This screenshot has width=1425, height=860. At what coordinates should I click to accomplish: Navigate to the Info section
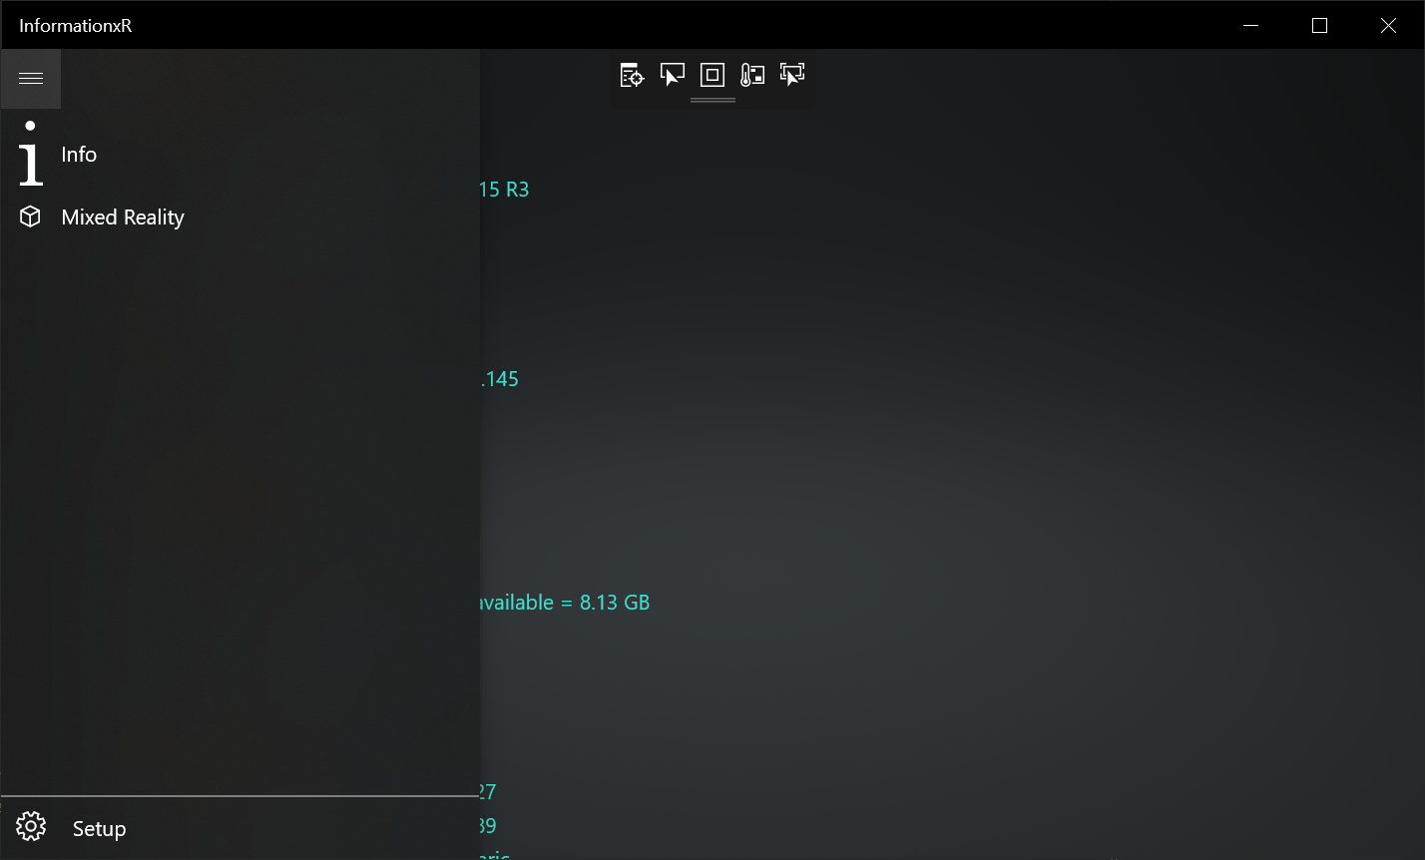(79, 155)
